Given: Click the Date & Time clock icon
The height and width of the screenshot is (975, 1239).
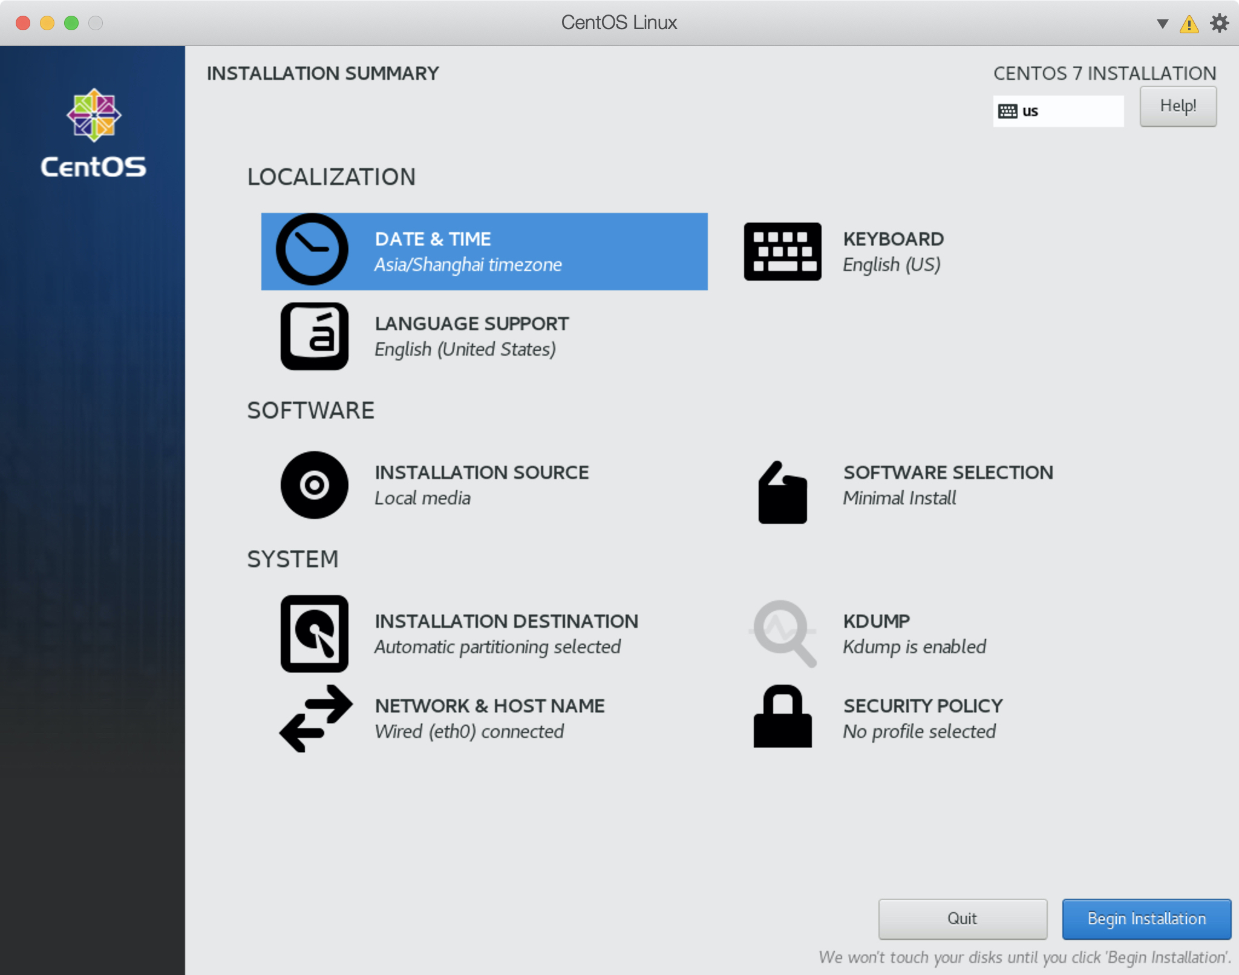Looking at the screenshot, I should tap(312, 249).
